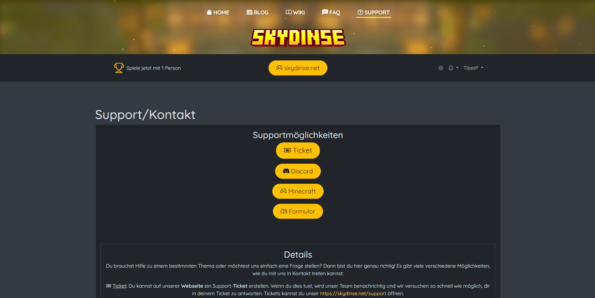This screenshot has height=298, width=595.
Task: Click the Support question mark icon
Action: (360, 12)
